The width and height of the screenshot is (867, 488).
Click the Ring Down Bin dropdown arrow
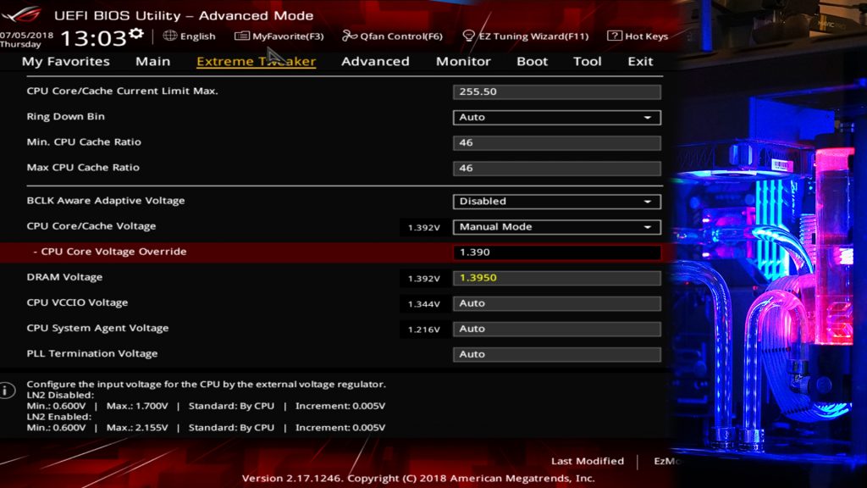[648, 117]
